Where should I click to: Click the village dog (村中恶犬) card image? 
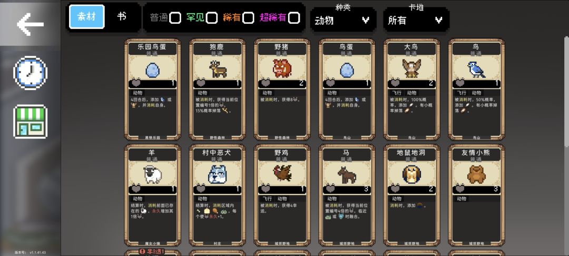click(x=217, y=174)
